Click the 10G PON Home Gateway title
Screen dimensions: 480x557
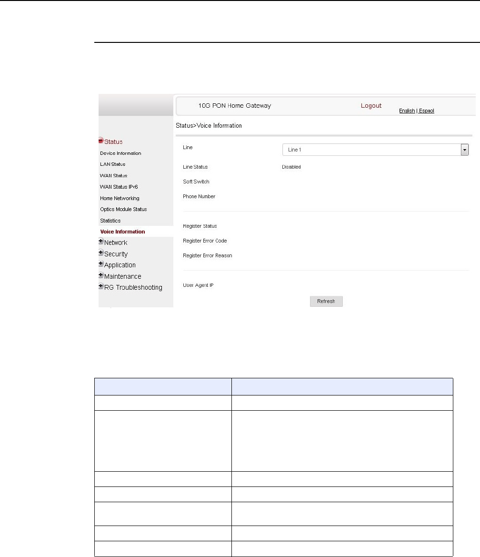pyautogui.click(x=235, y=105)
